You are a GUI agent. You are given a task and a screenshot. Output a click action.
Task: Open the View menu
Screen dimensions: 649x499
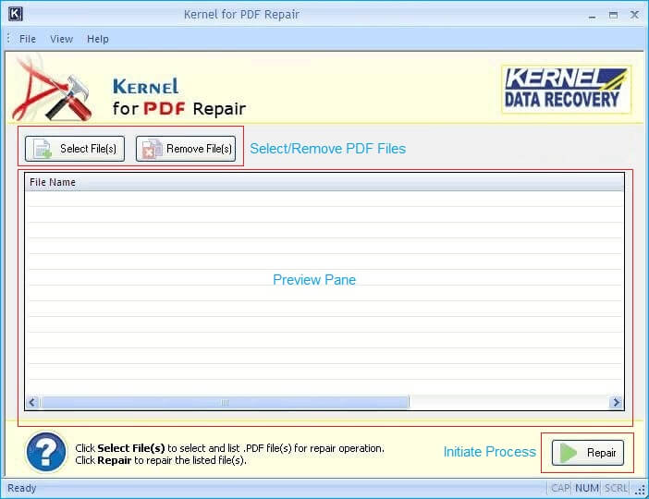click(x=61, y=39)
